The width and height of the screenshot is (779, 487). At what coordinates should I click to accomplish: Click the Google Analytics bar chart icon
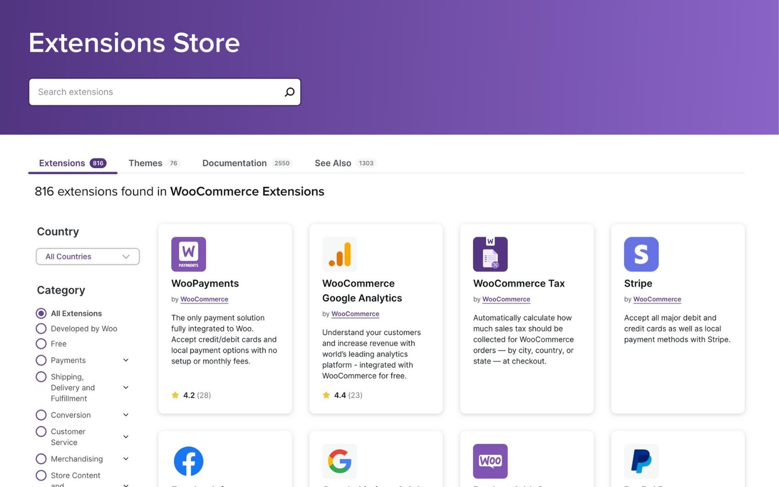tap(339, 254)
